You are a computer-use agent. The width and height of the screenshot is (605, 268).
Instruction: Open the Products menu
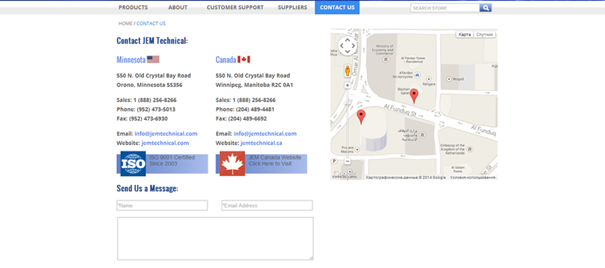click(x=133, y=7)
